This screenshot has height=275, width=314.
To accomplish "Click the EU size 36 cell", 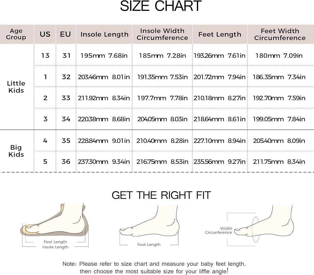I will click(x=66, y=162).
